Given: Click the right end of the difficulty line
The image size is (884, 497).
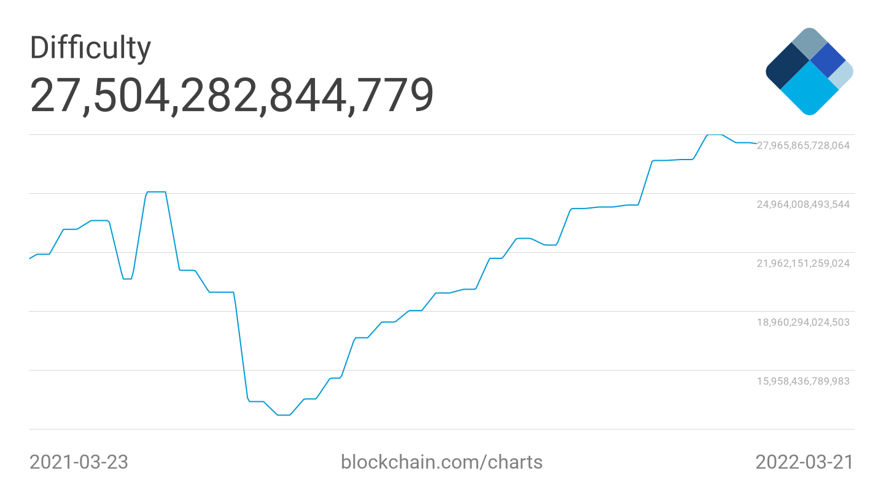Looking at the screenshot, I should [756, 144].
